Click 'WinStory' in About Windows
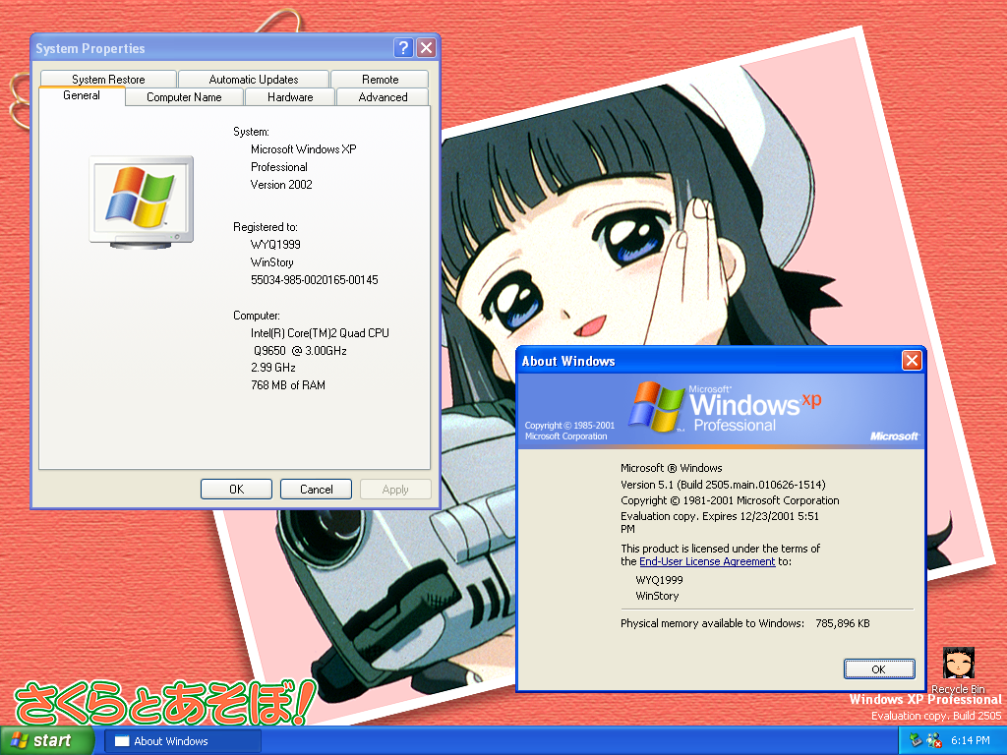This screenshot has height=755, width=1007. 657,596
